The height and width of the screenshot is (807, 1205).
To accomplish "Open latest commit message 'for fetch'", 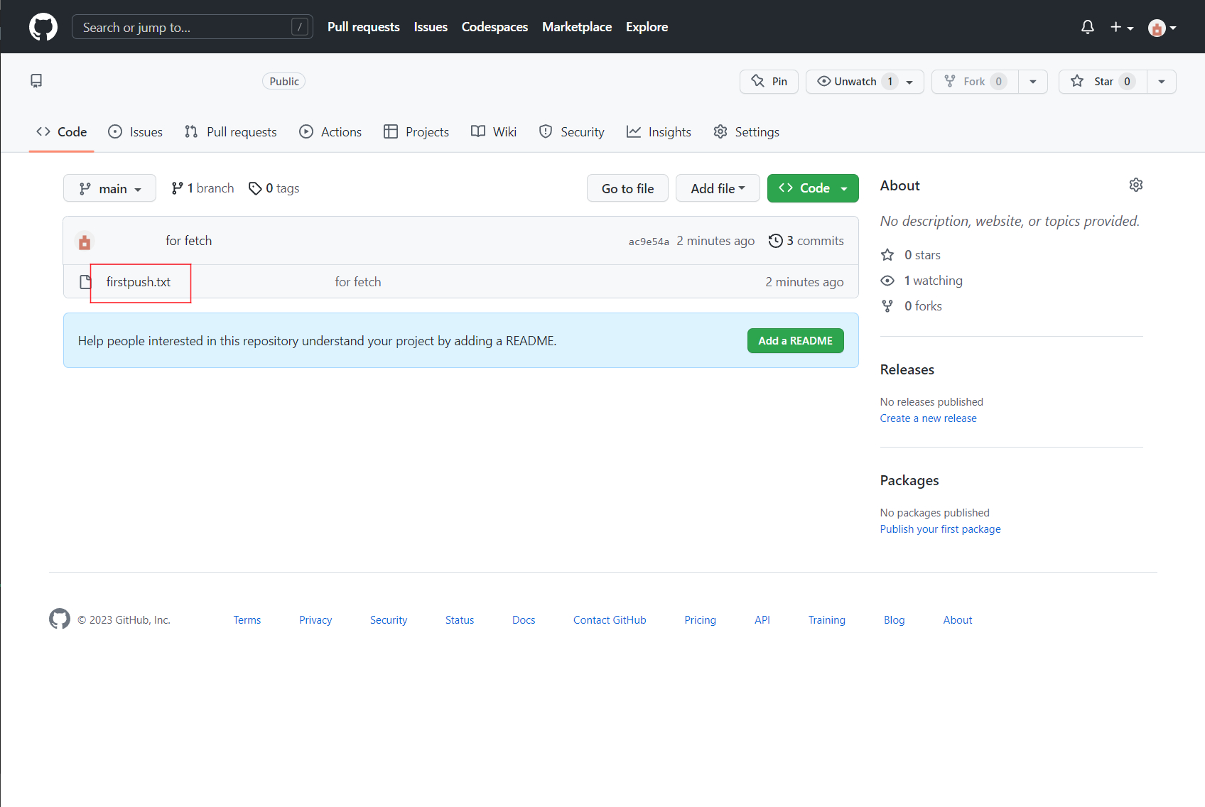I will pos(189,241).
